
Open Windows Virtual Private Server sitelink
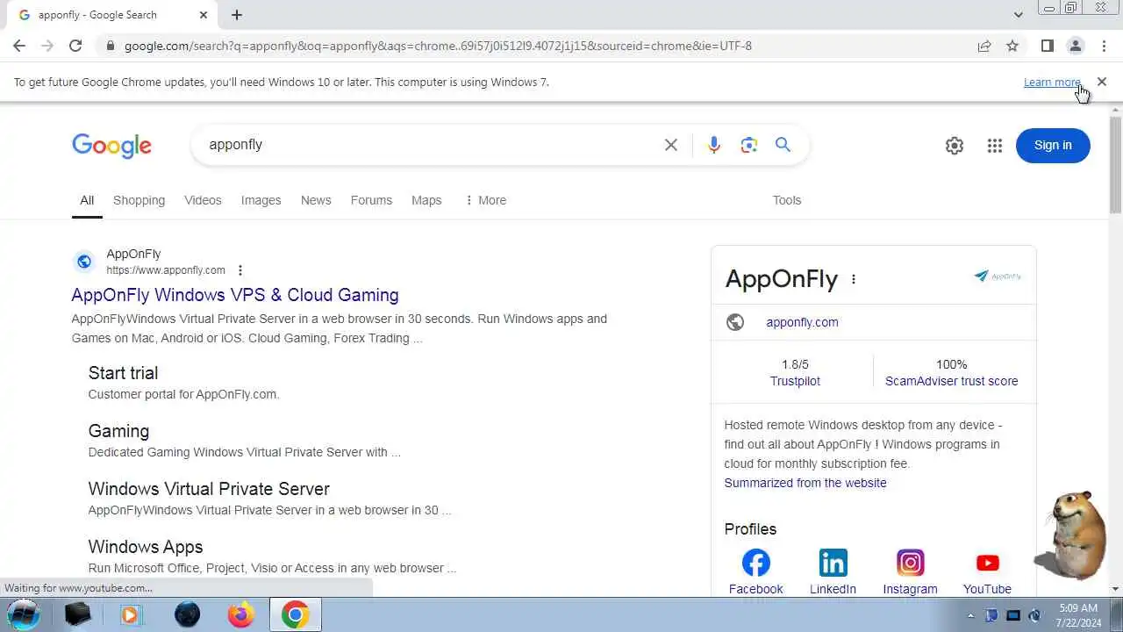209,489
